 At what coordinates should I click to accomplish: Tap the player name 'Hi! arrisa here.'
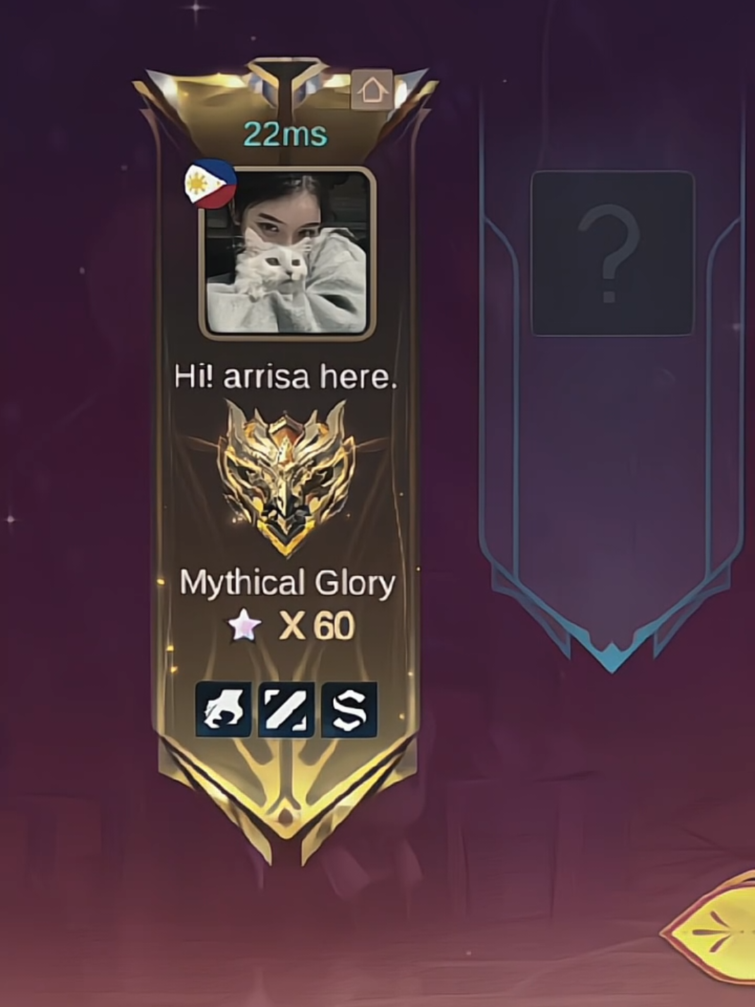[286, 377]
